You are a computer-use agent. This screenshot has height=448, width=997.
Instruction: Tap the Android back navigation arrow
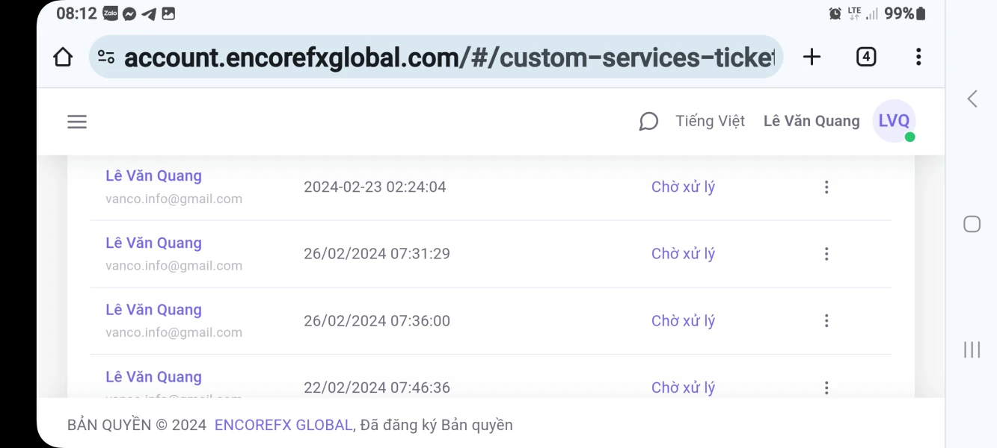point(972,99)
